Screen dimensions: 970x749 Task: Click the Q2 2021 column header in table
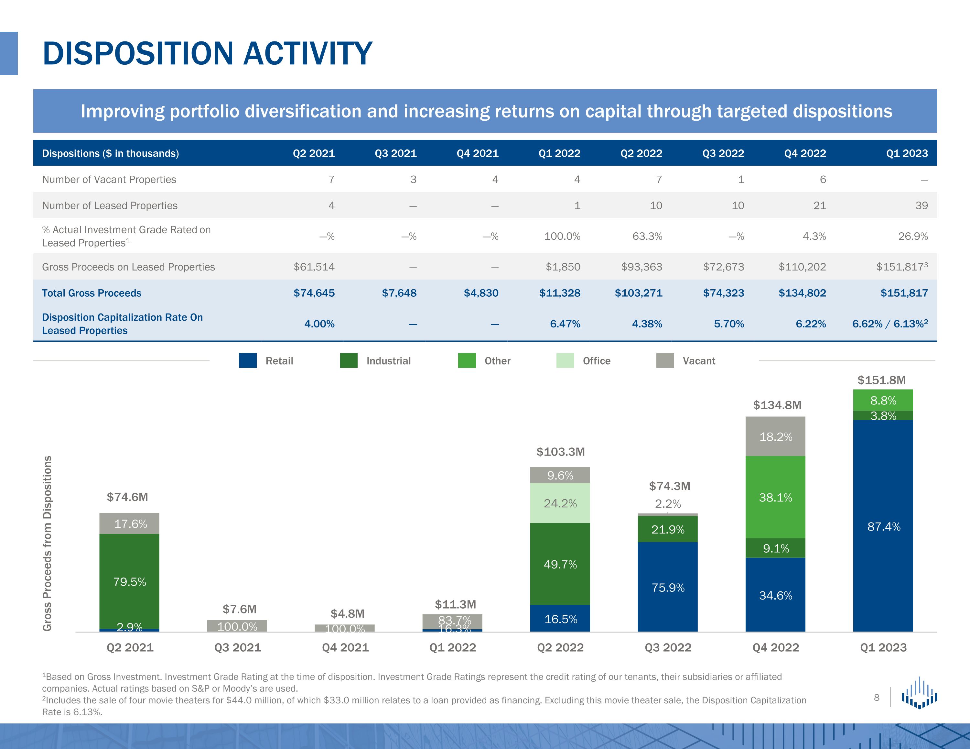(314, 153)
